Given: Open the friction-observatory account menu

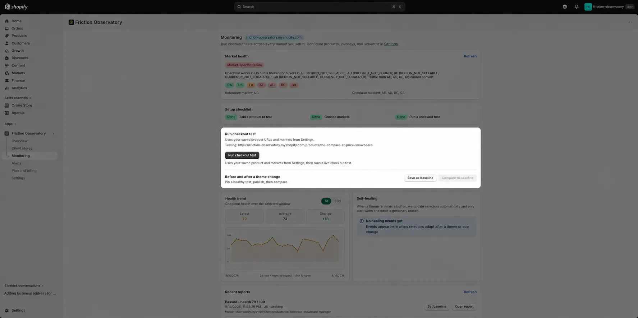Looking at the screenshot, I should (609, 7).
